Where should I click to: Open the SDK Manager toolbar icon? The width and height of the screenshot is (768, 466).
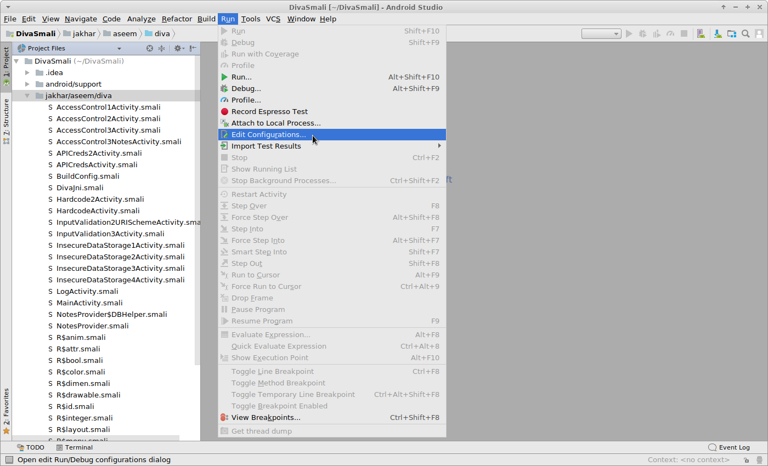coord(718,33)
